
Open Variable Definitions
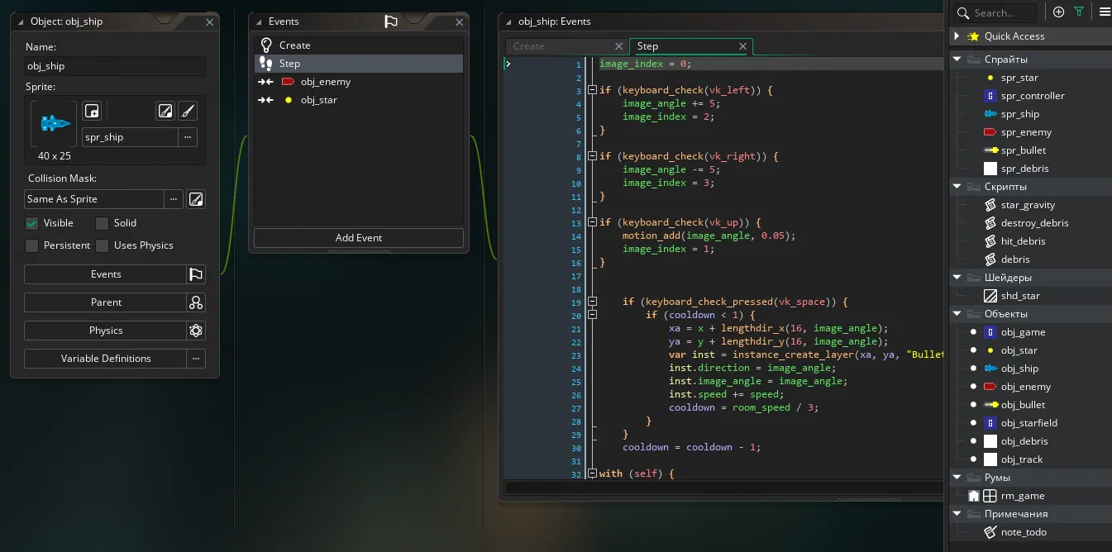pos(106,359)
